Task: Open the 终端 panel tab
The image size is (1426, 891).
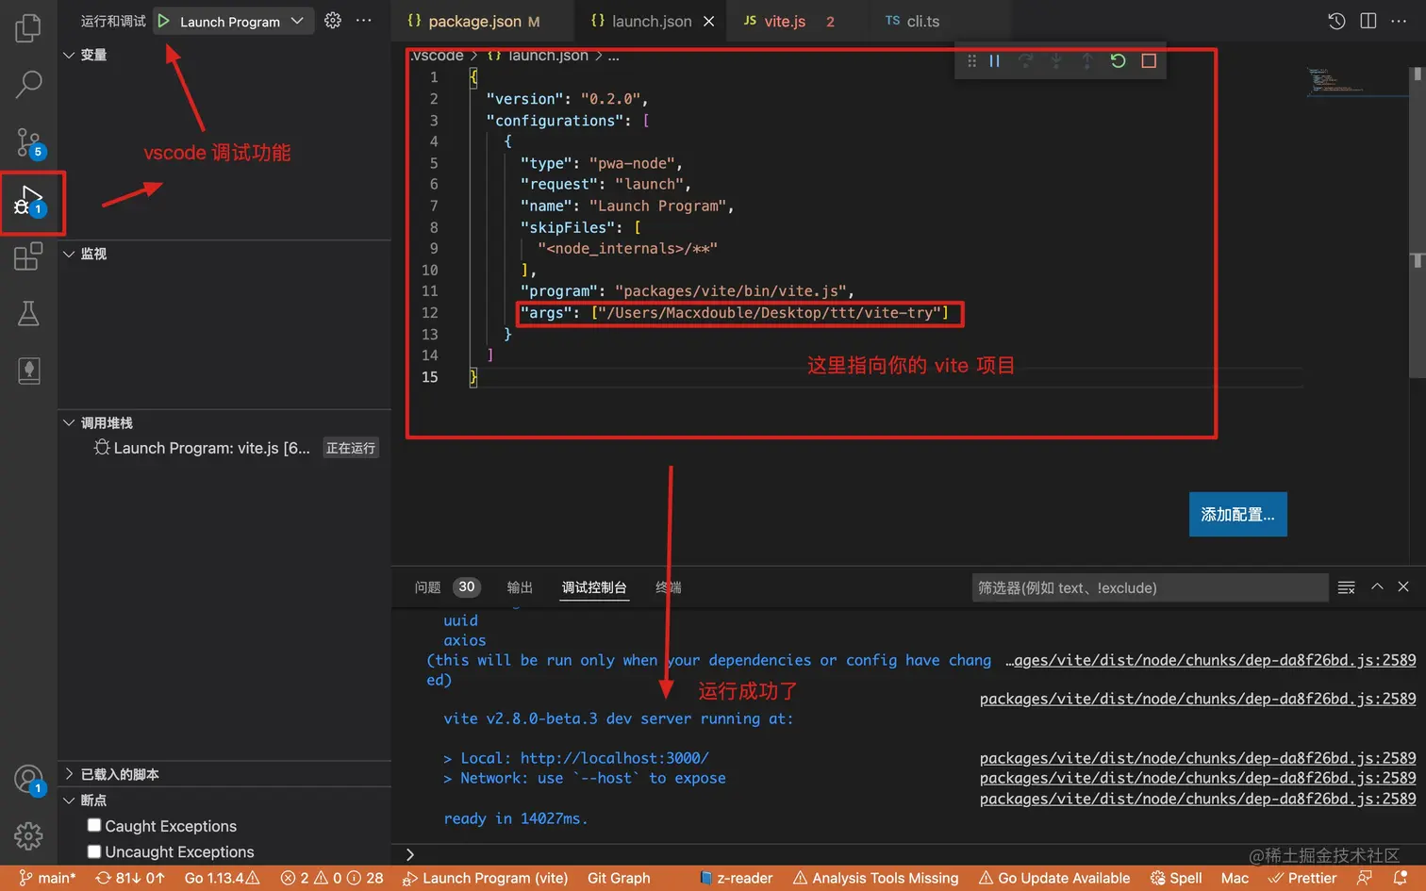Action: (x=669, y=587)
